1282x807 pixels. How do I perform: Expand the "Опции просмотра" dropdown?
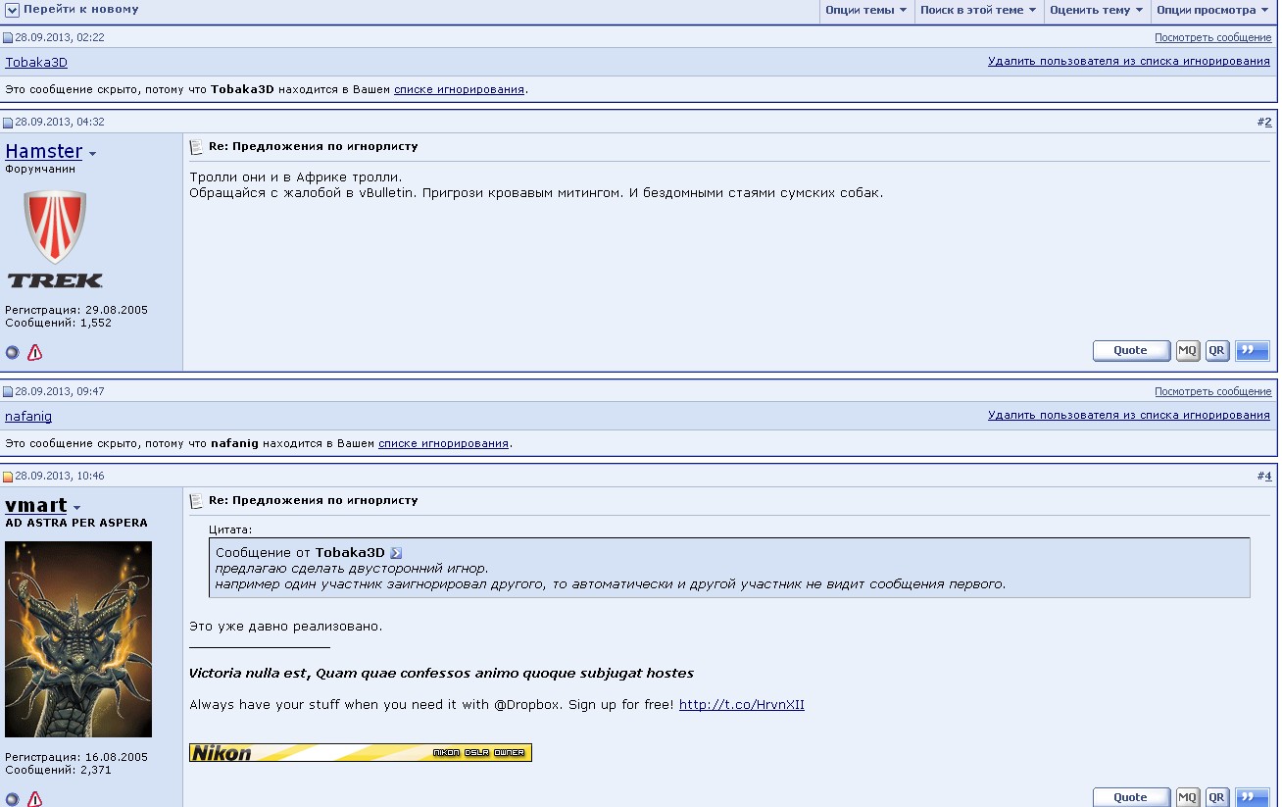1211,11
